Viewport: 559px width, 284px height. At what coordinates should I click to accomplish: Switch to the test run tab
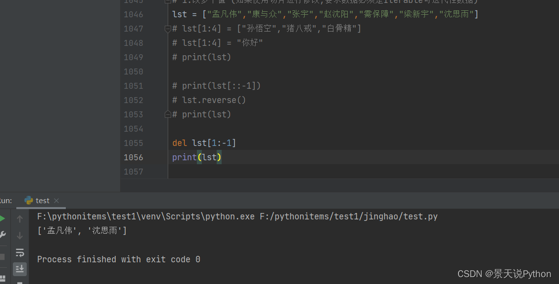pyautogui.click(x=42, y=201)
